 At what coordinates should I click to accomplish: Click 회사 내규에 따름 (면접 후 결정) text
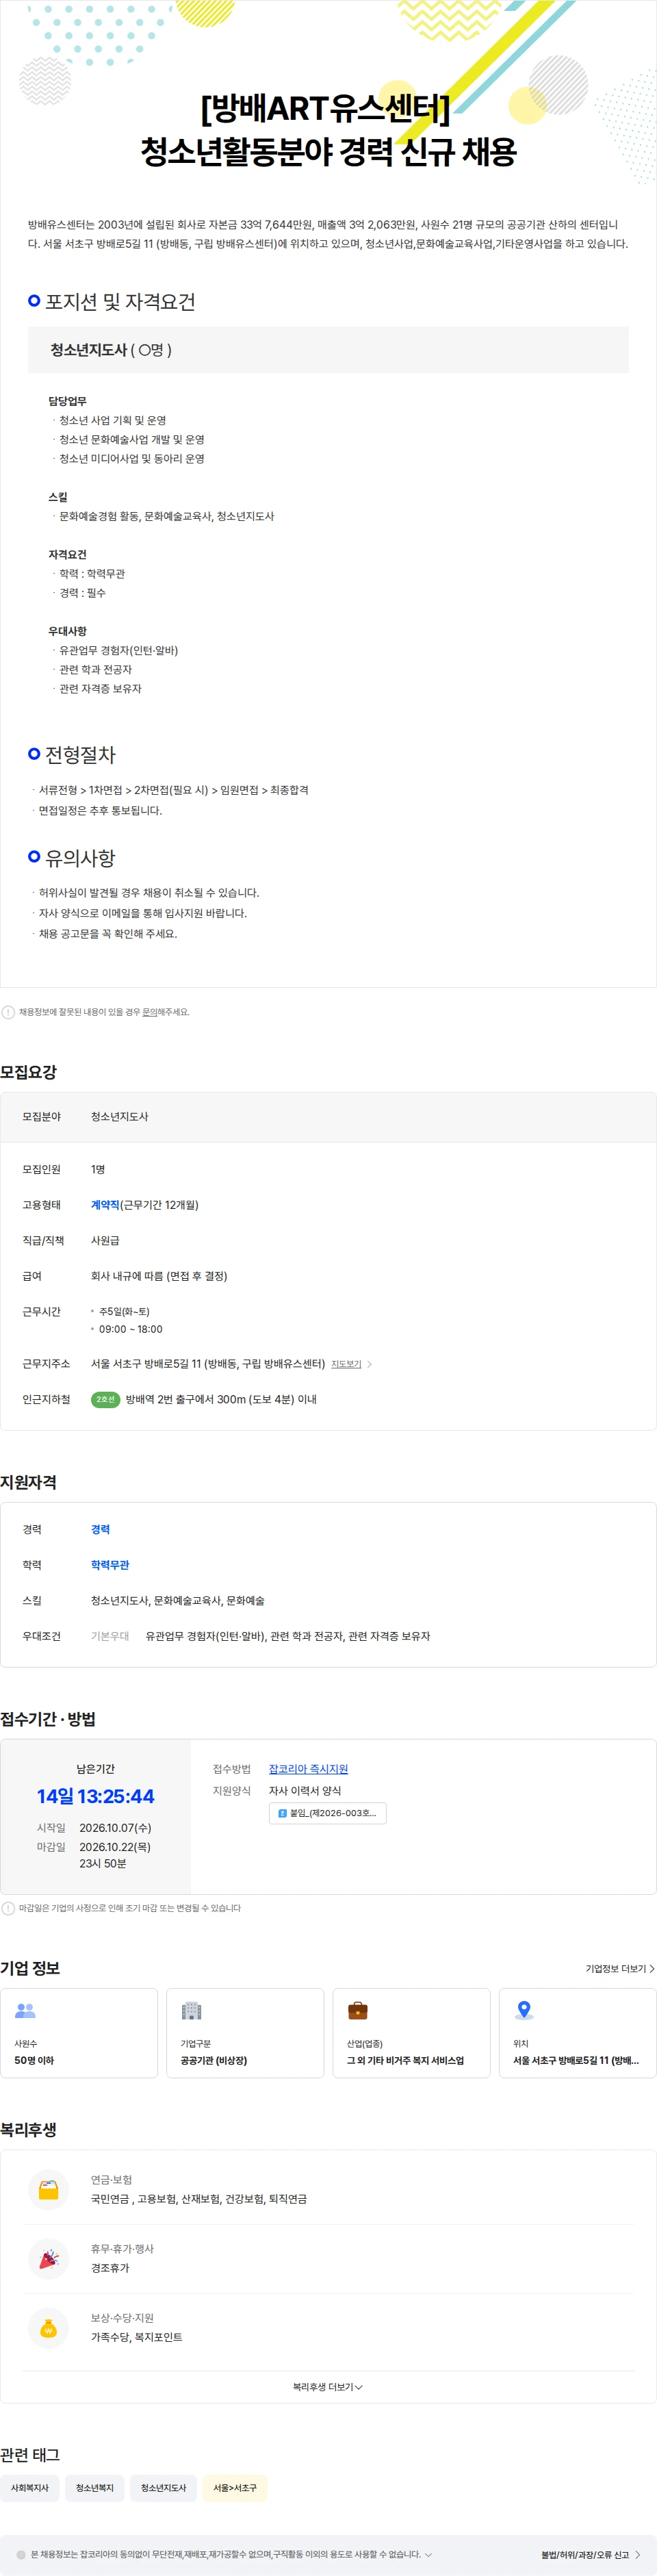click(159, 1276)
